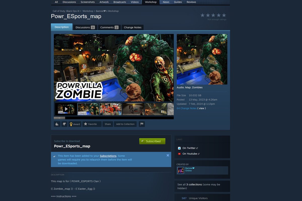
Task: Click the Map tag
Action: tap(188, 87)
